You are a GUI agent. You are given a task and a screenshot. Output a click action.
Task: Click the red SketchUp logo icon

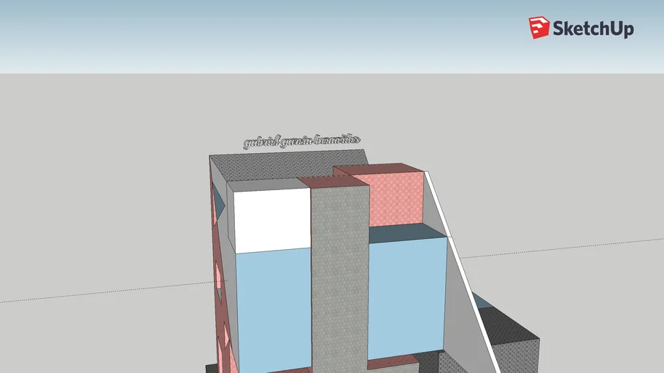coord(539,28)
